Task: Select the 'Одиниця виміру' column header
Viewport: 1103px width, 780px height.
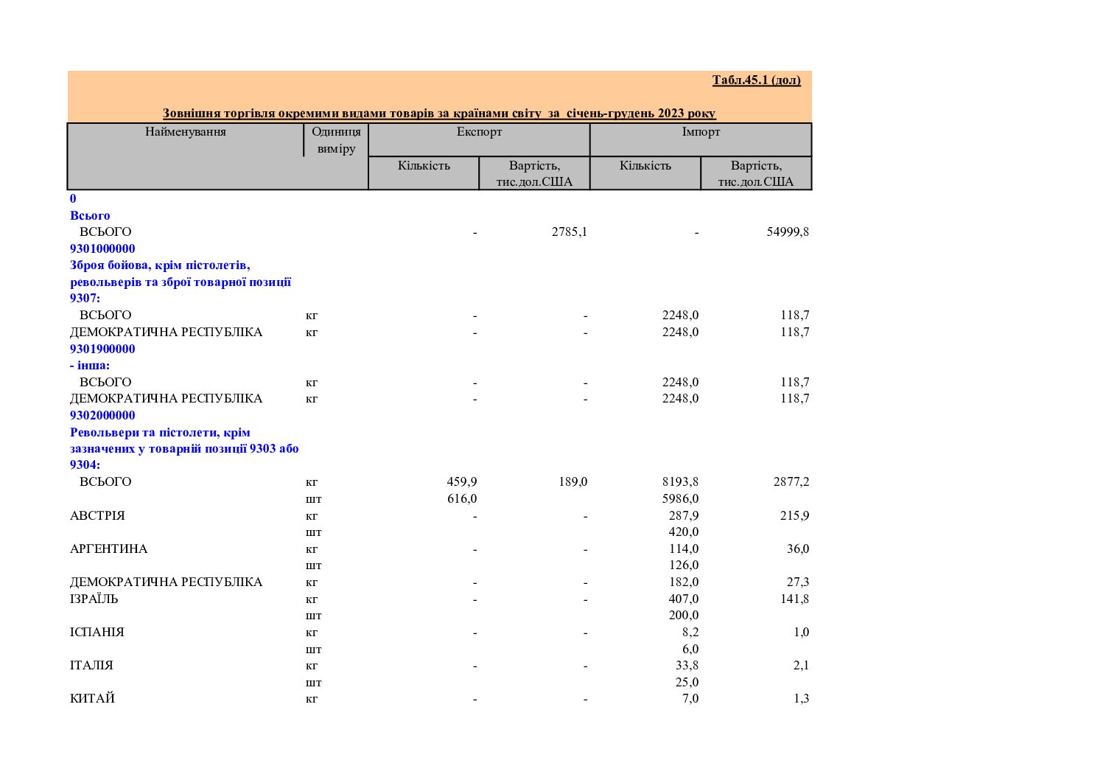Action: (336, 140)
